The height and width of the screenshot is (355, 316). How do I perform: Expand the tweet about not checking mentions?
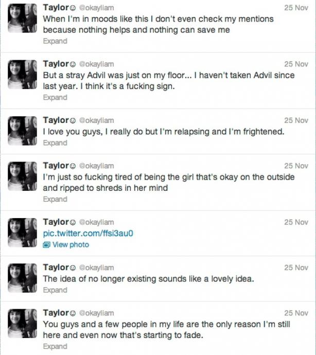click(55, 41)
